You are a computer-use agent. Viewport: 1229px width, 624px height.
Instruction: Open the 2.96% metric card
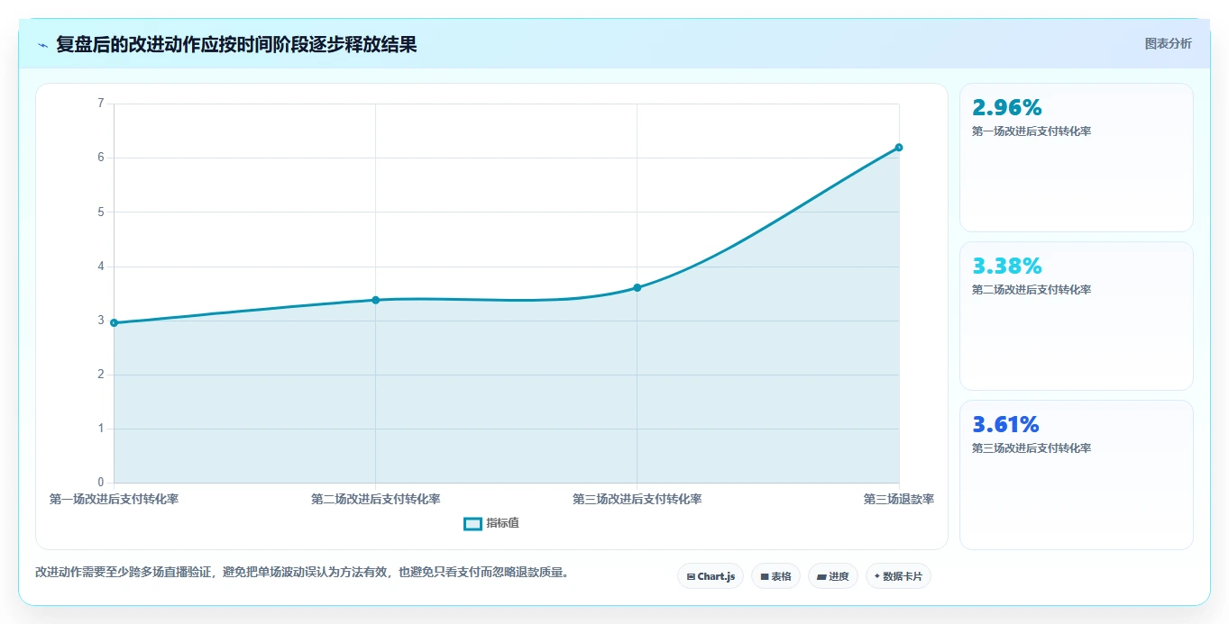pyautogui.click(x=1077, y=158)
